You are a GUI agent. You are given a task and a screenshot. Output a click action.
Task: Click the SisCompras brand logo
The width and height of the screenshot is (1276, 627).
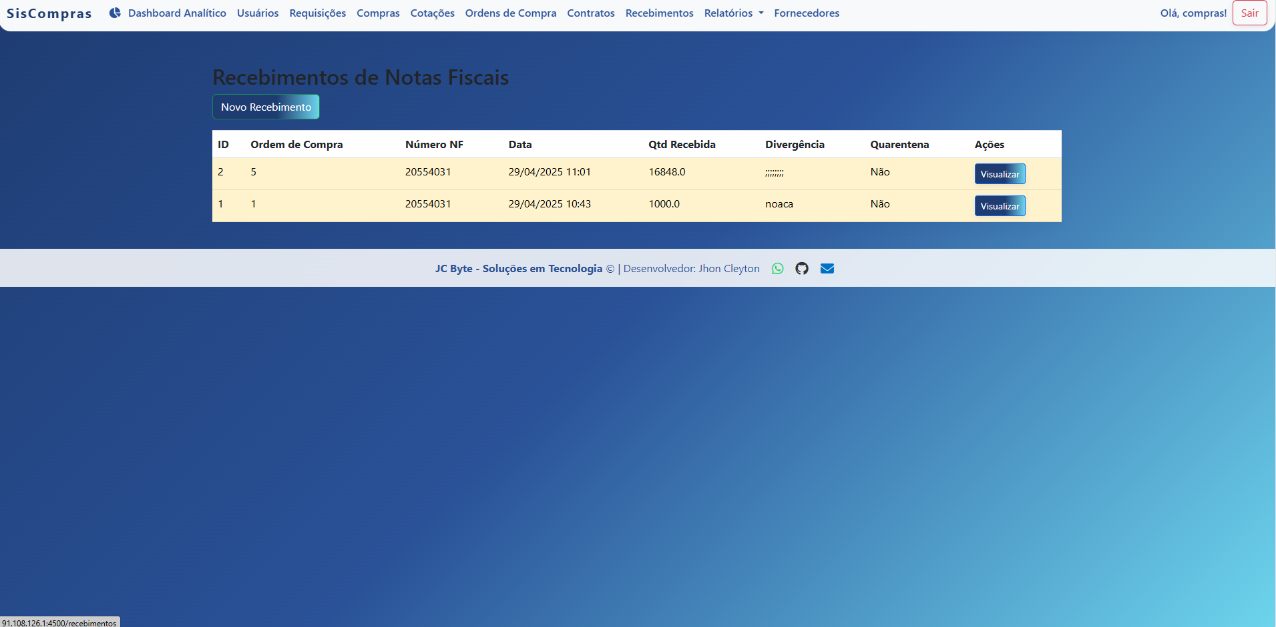point(49,13)
